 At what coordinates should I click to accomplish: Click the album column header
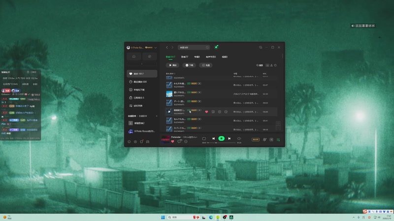point(235,74)
